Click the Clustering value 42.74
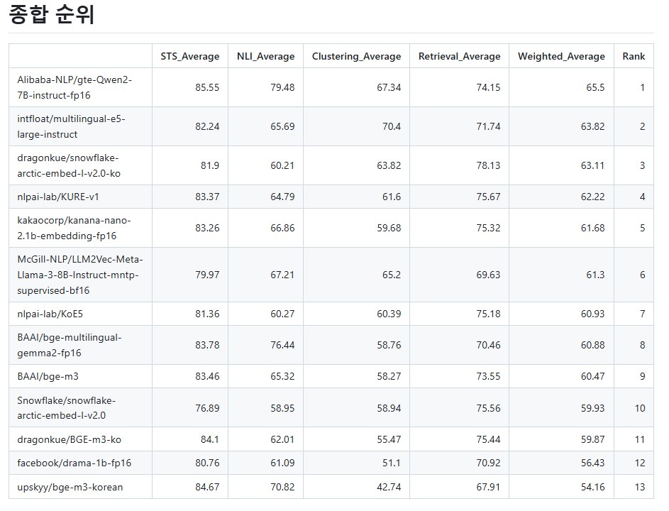Screen dimensions: 669x511 point(389,487)
